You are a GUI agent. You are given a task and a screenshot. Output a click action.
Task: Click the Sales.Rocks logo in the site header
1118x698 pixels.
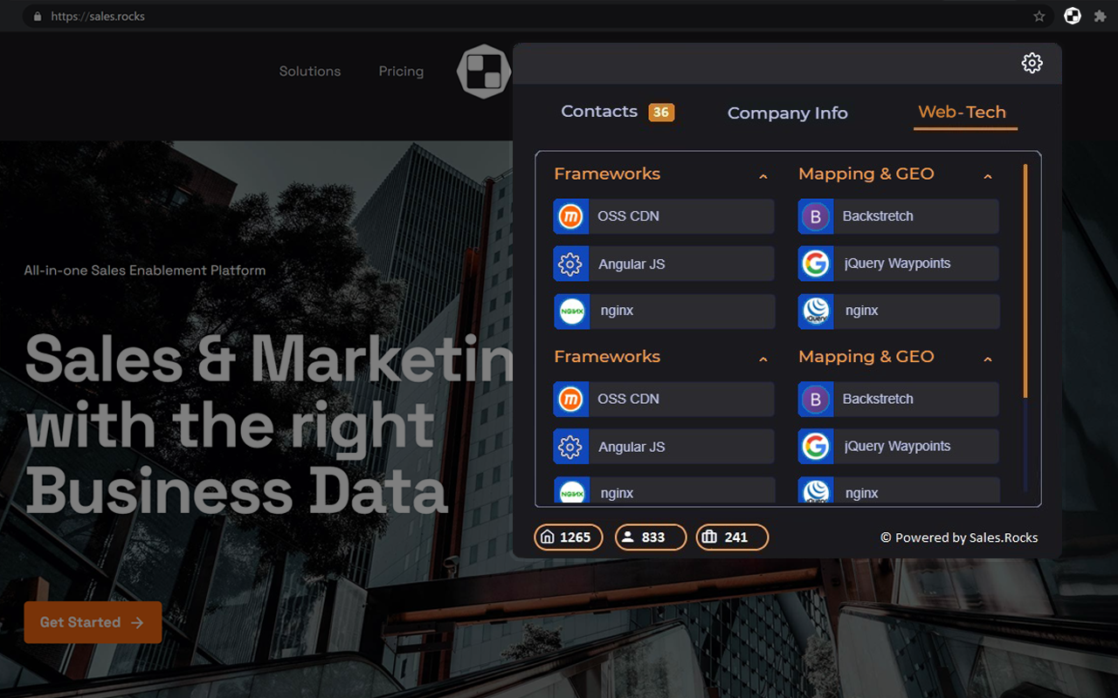pyautogui.click(x=483, y=72)
